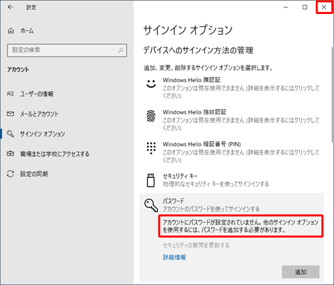Viewport: 334px width, 285px height.
Task: Click the mail envelope icon
Action: click(10, 114)
